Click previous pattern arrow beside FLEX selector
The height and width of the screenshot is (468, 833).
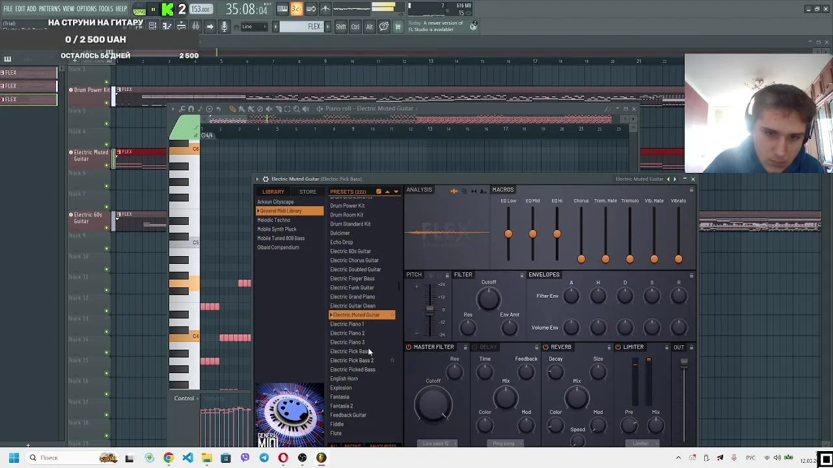click(276, 27)
